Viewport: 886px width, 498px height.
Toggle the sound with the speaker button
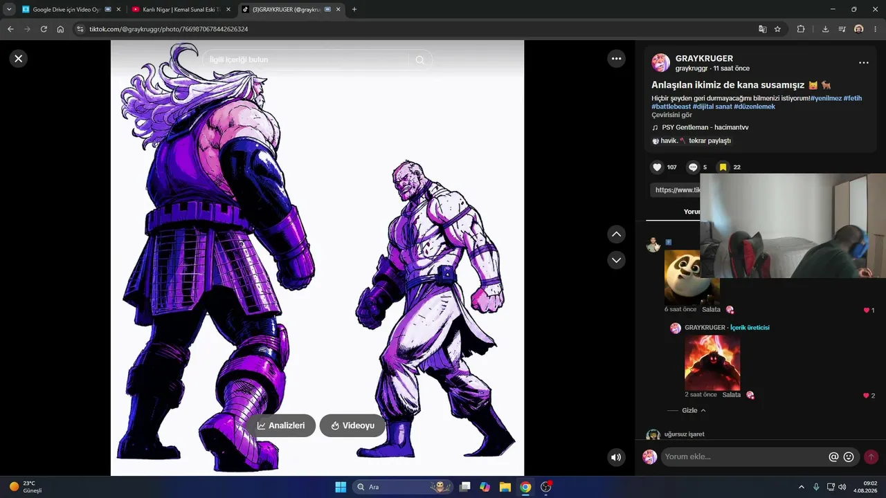coord(616,457)
